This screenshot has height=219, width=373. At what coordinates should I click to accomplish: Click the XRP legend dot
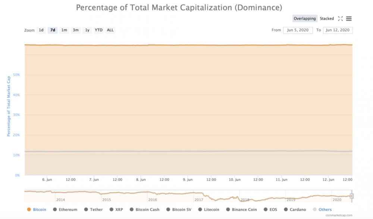(x=112, y=210)
